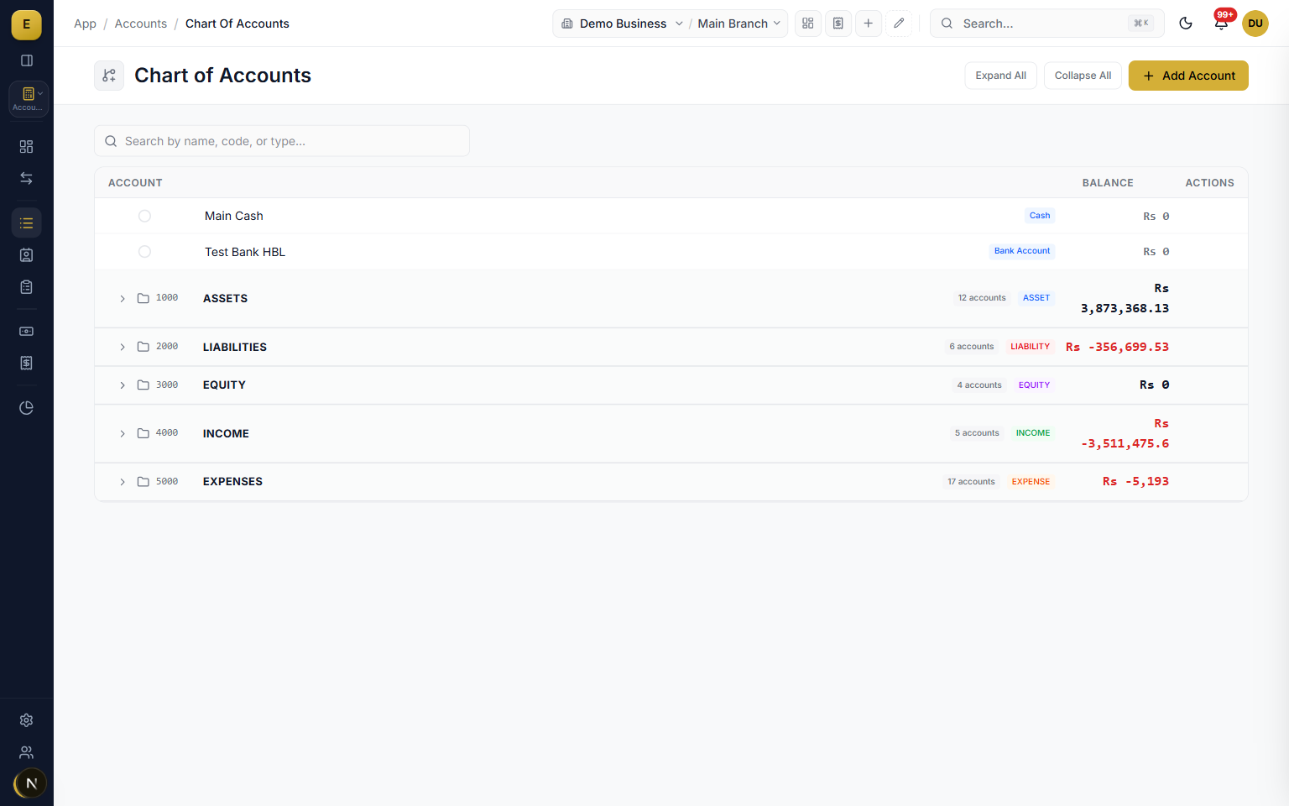
Task: Open the Accounting module switcher icon
Action: click(28, 98)
